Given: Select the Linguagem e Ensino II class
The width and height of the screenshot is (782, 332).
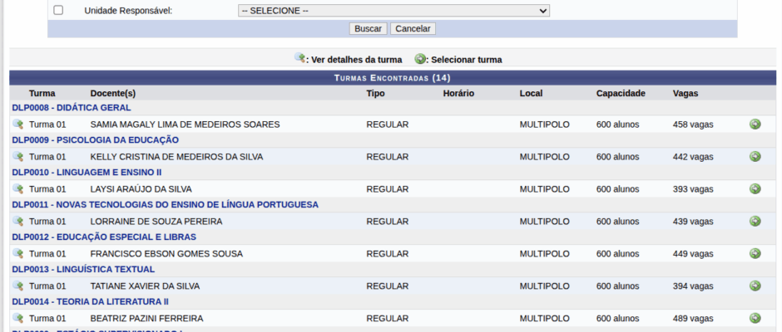Looking at the screenshot, I should (755, 189).
